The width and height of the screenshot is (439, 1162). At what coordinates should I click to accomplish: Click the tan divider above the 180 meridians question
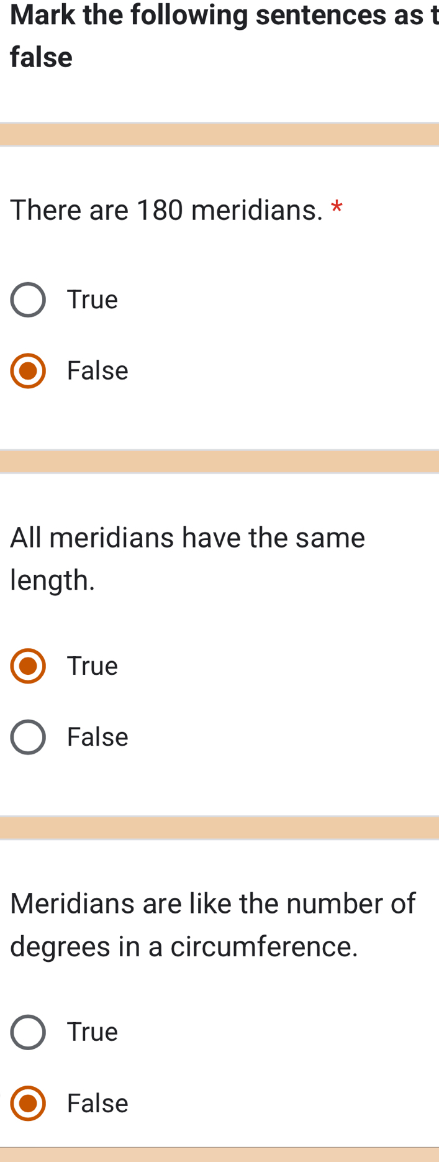point(219,134)
